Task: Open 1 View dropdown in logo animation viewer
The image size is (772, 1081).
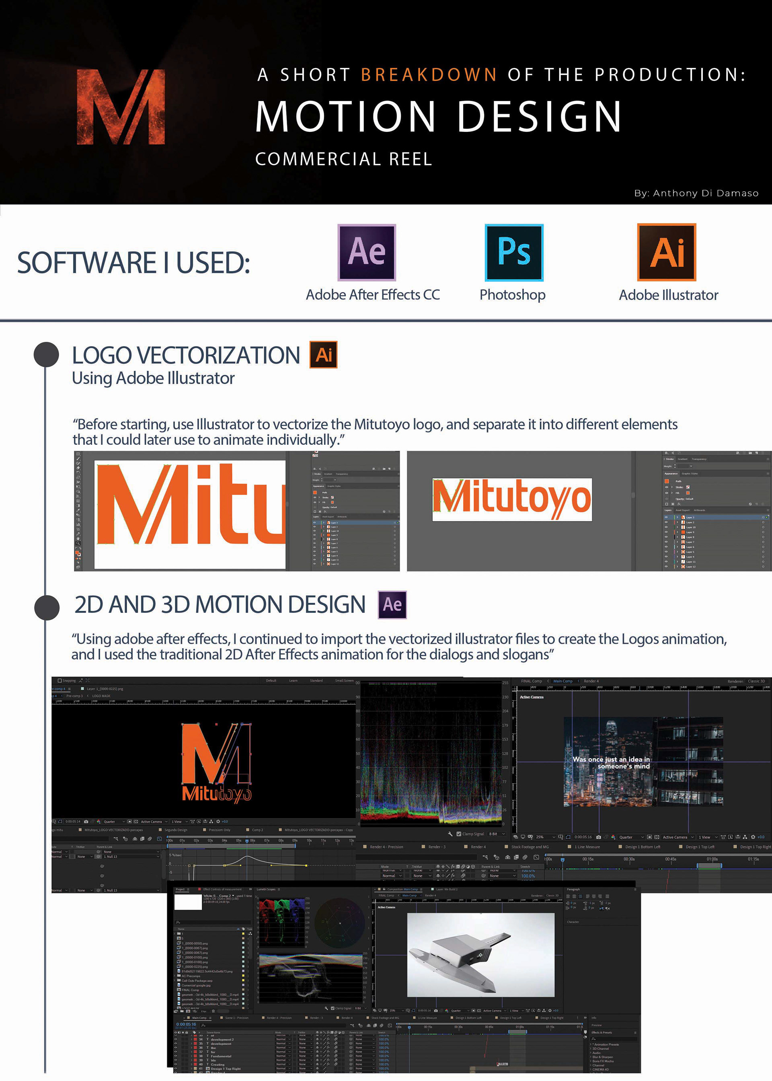Action: pos(180,822)
